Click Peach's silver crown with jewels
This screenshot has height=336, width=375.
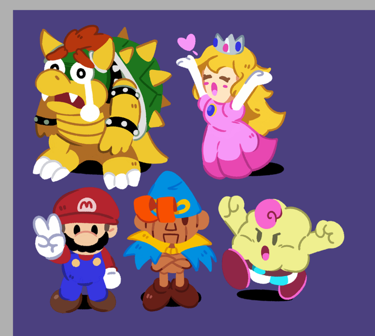click(229, 44)
